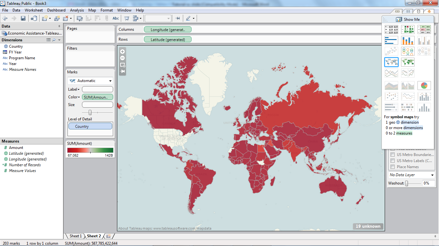Screen dimensions: 439x246
Task: Click the Fix Axes pin toolbar icon
Action: click(178, 18)
